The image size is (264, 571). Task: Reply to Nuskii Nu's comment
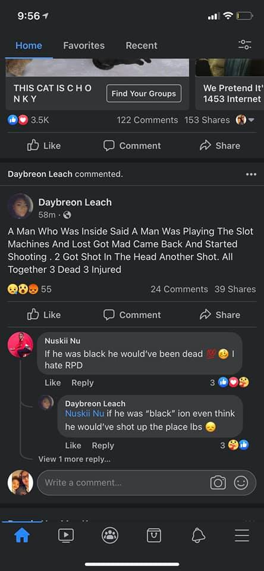coord(82,382)
